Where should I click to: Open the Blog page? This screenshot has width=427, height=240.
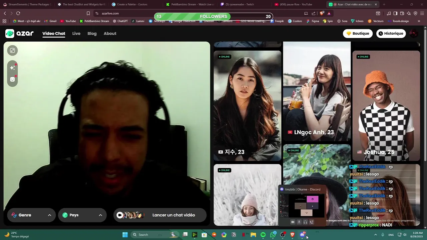point(92,33)
